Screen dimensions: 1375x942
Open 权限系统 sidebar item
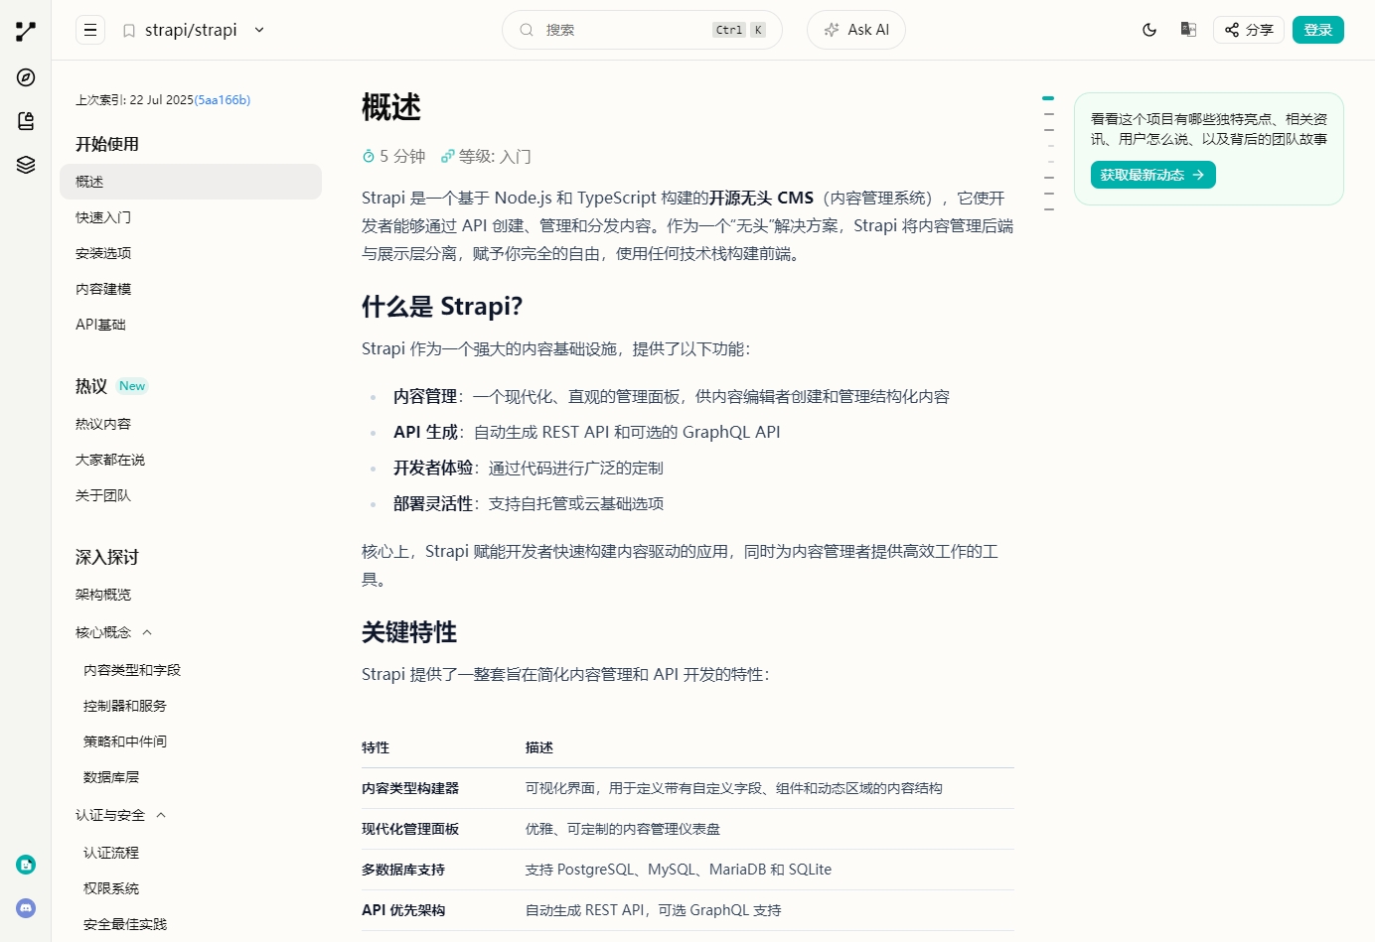111,888
